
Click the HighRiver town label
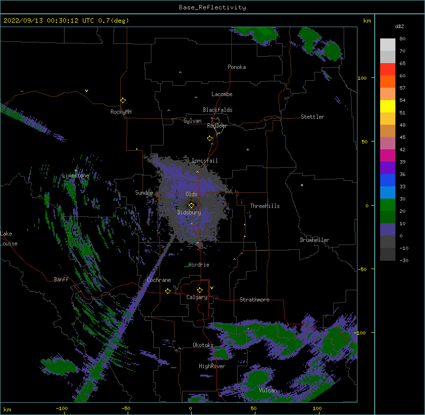coord(212,366)
